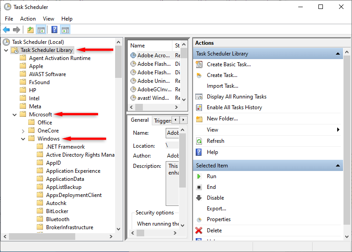
Task: Click the New Folder icon in Actions
Action: (199, 119)
